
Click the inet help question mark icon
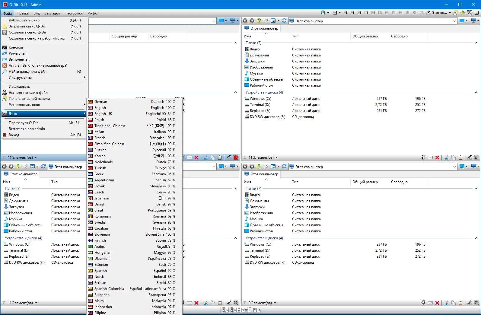(x=428, y=13)
